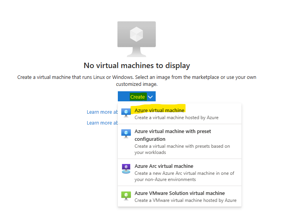Click 'No virtual machines to display' heading
282x222 pixels.
pyautogui.click(x=137, y=65)
